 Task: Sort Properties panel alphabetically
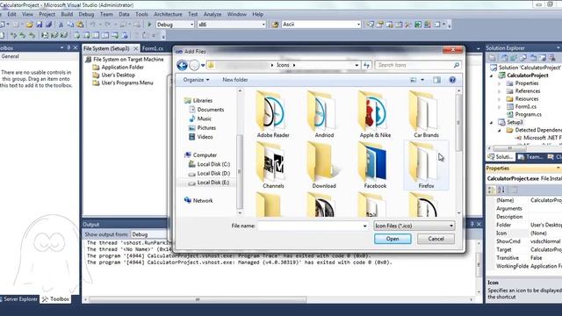click(x=501, y=190)
